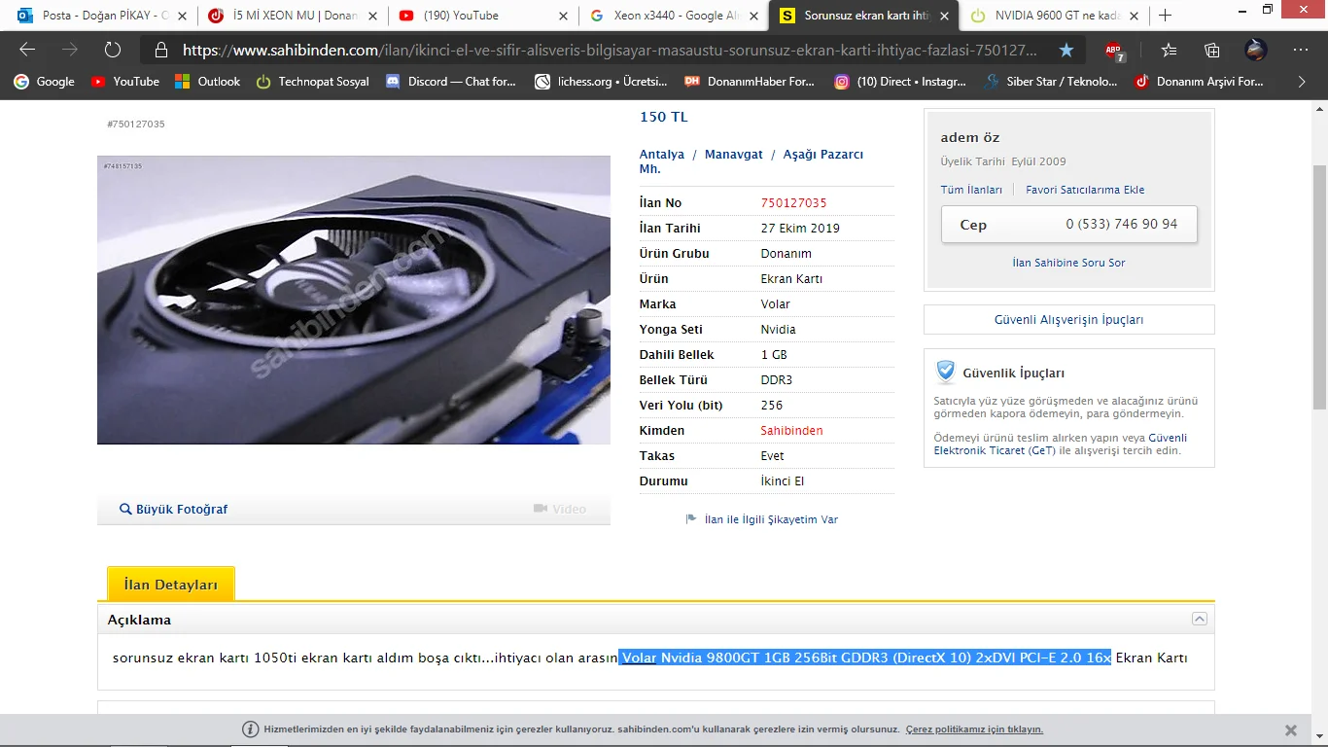The image size is (1328, 747).
Task: Click the Yonga Seti value Nvidia
Action: 778,330
